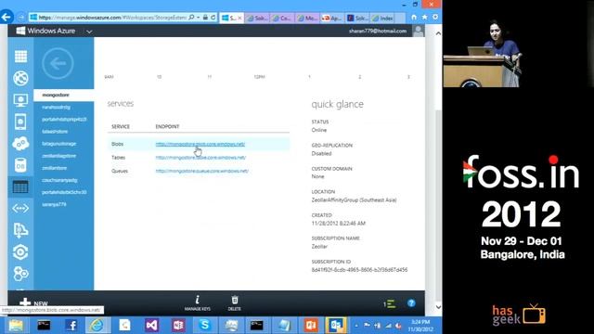Click the sharan779@hotmail.com account name
This screenshot has width=594, height=334.
click(x=378, y=31)
